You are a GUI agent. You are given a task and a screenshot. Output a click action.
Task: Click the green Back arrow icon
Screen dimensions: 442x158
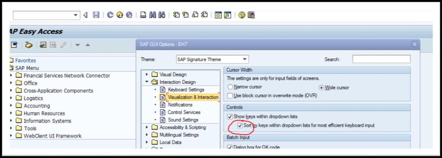(x=110, y=15)
